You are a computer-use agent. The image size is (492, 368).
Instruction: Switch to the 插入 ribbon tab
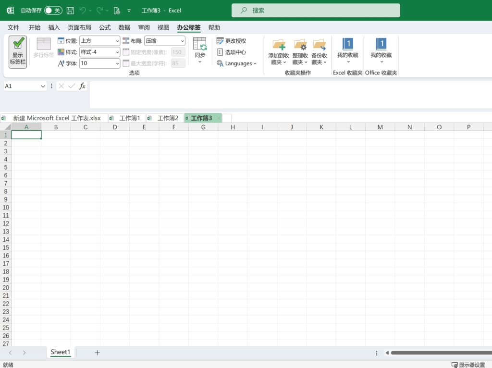coord(54,27)
